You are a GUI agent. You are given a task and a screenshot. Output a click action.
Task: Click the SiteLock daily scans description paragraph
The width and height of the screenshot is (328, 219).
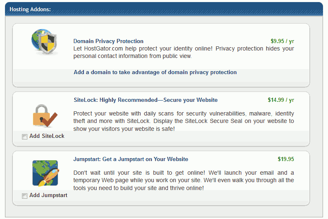[x=184, y=121]
